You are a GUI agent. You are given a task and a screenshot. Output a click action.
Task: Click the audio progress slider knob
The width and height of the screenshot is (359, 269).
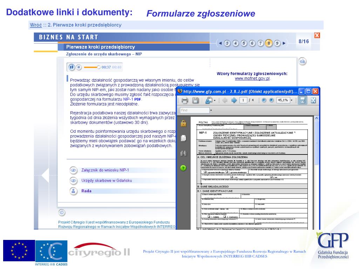click(99, 67)
